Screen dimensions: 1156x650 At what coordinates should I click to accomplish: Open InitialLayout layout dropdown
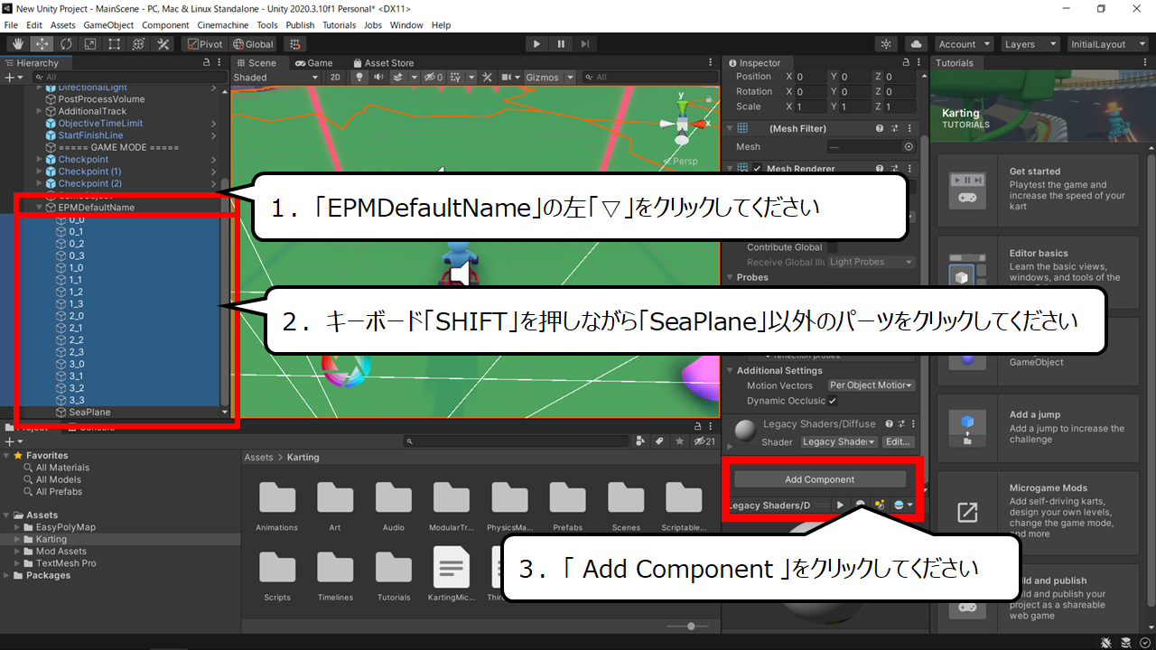[1108, 43]
